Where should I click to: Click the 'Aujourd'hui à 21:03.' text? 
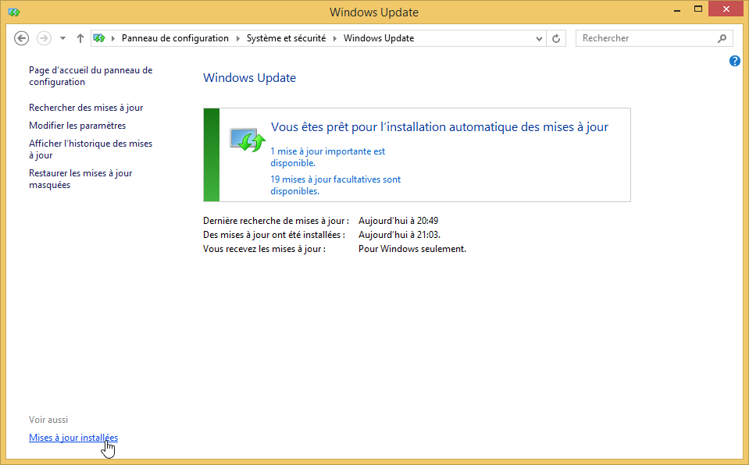(399, 235)
